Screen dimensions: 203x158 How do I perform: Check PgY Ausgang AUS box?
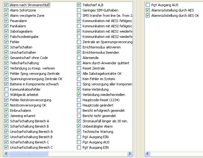tap(148, 5)
